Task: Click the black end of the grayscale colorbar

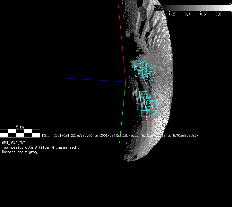Action: pyautogui.click(x=158, y=8)
